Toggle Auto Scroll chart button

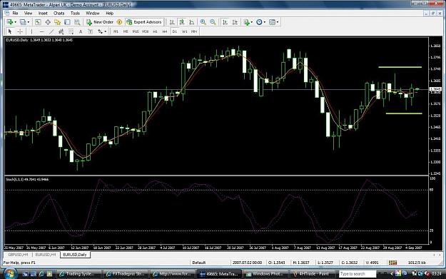tap(225, 22)
